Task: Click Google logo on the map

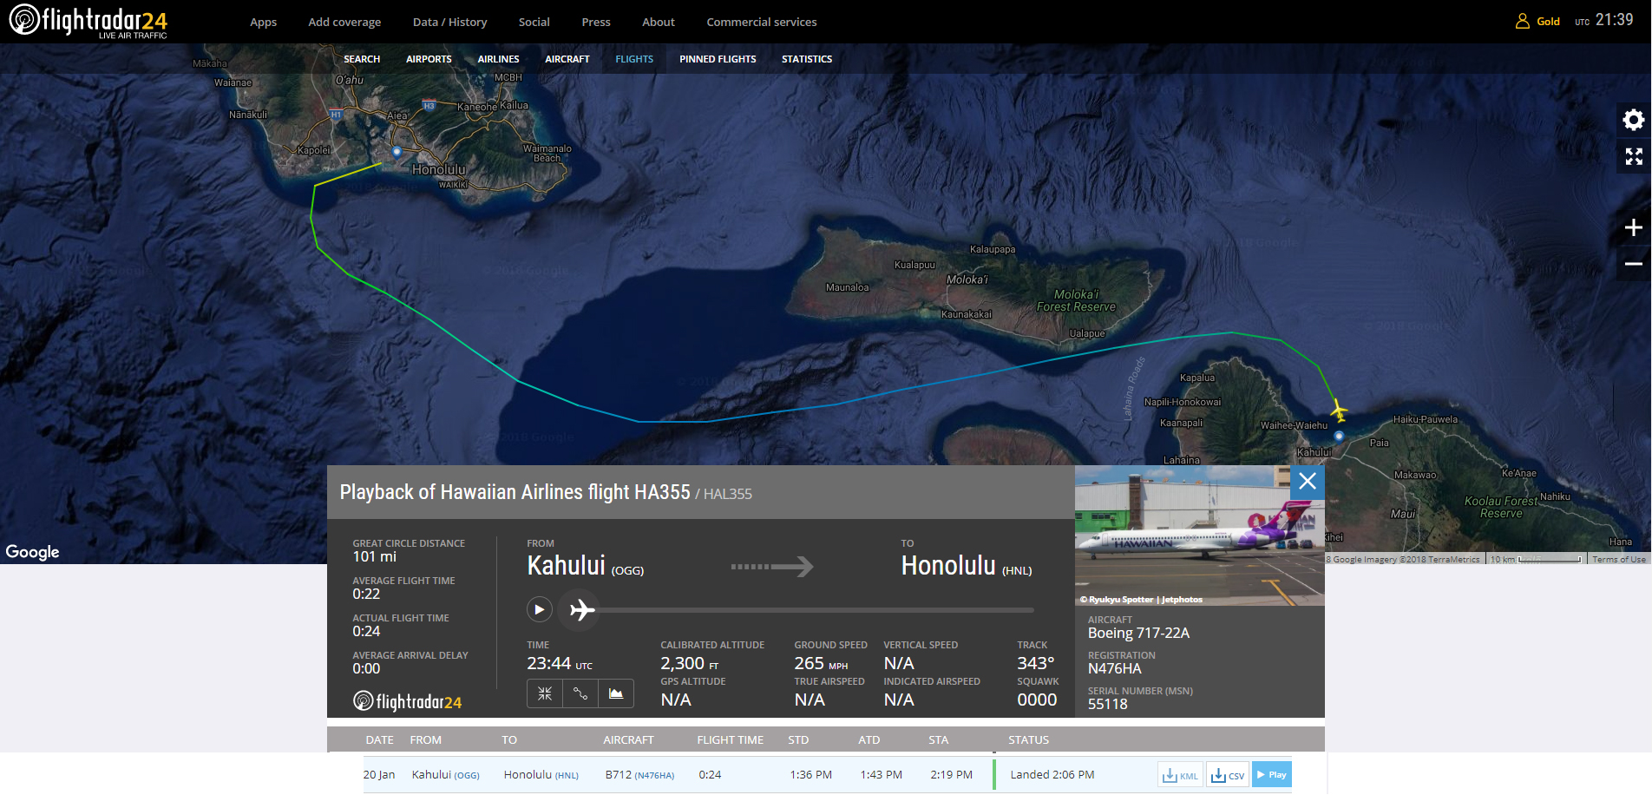Action: click(x=32, y=552)
